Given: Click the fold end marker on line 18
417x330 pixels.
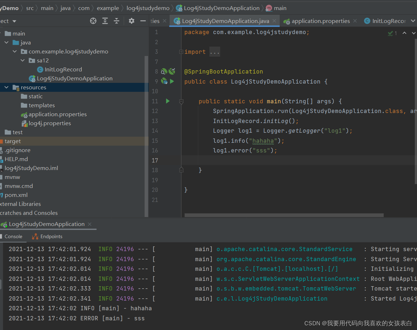Looking at the screenshot, I should [x=181, y=170].
